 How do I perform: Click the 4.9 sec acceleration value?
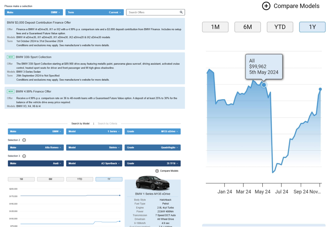[x=165, y=223]
